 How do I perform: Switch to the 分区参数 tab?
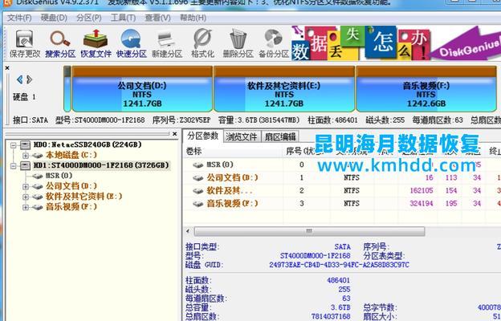click(203, 136)
